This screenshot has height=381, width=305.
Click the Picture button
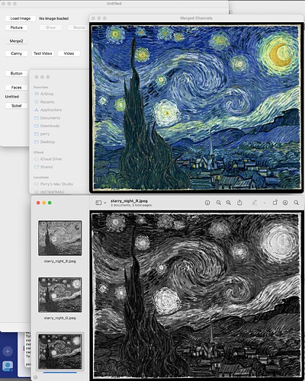coord(17,27)
